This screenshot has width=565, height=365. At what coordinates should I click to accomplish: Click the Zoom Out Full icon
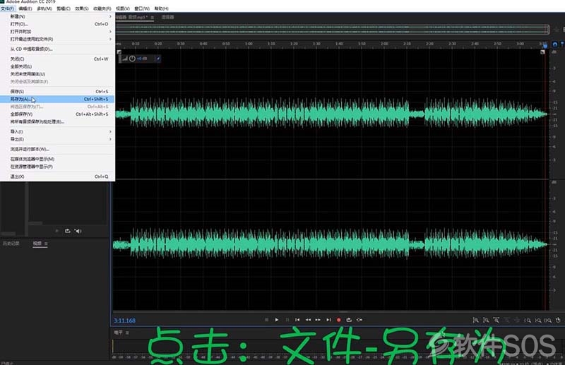tap(517, 320)
